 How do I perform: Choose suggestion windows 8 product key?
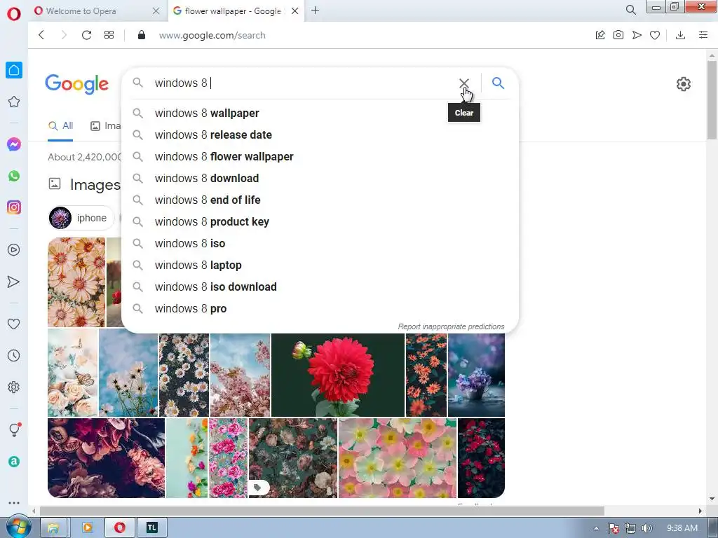pyautogui.click(x=320, y=222)
